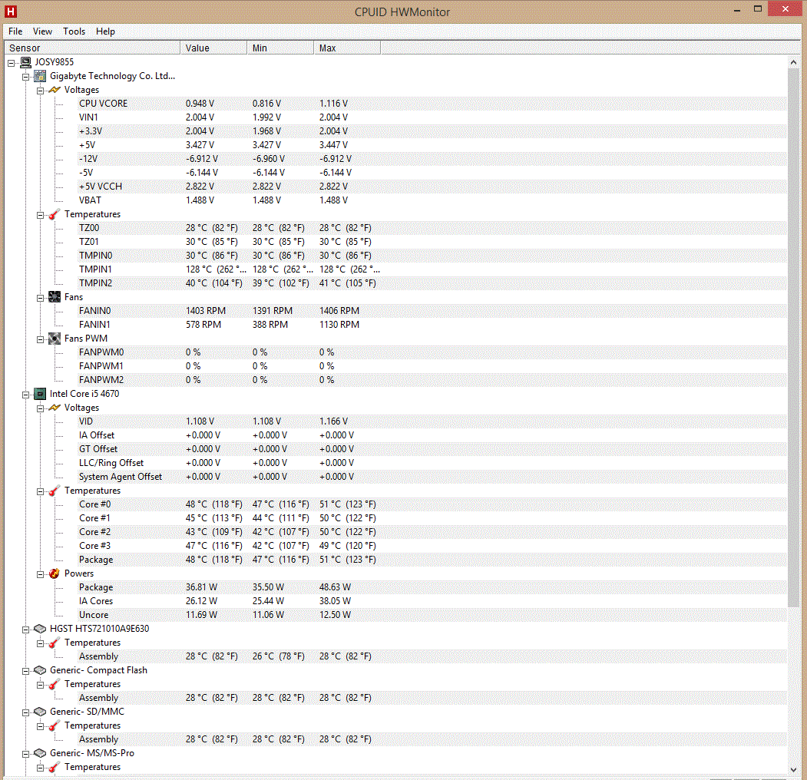The width and height of the screenshot is (807, 780).
Task: Collapse the Gigabyte Voltages group
Action: [40, 91]
